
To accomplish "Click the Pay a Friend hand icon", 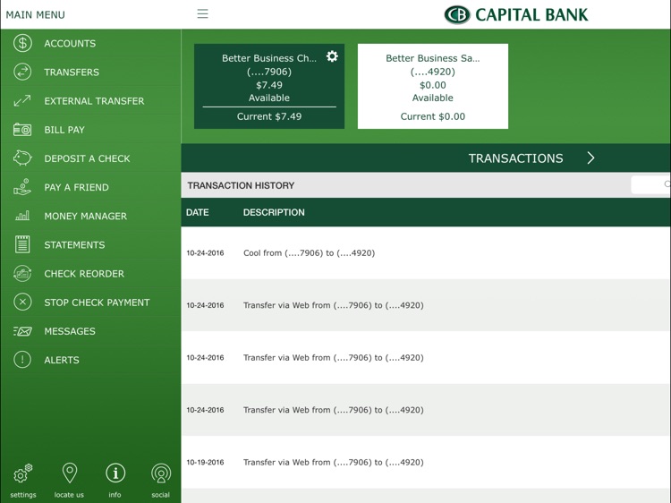I will coord(22,187).
